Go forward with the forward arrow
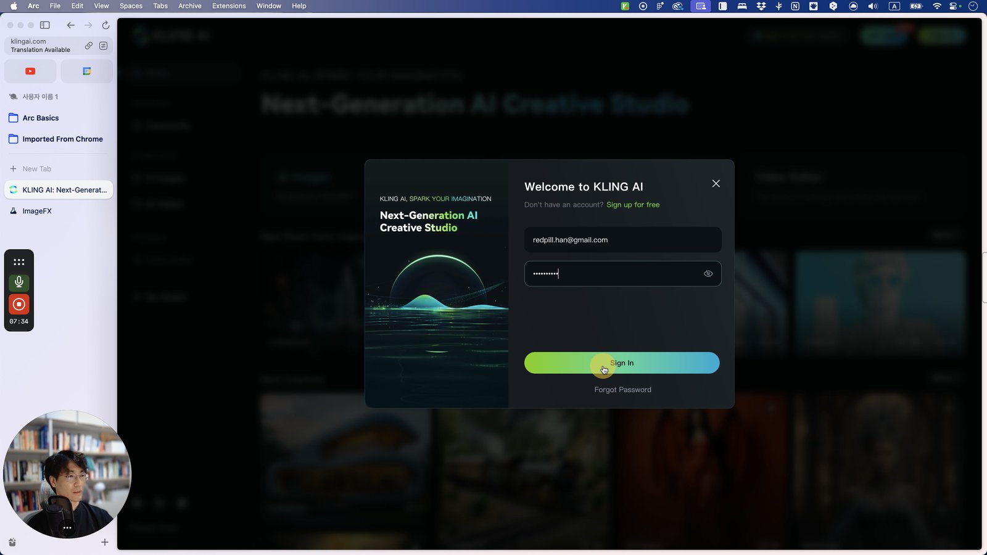This screenshot has width=987, height=555. coord(88,25)
